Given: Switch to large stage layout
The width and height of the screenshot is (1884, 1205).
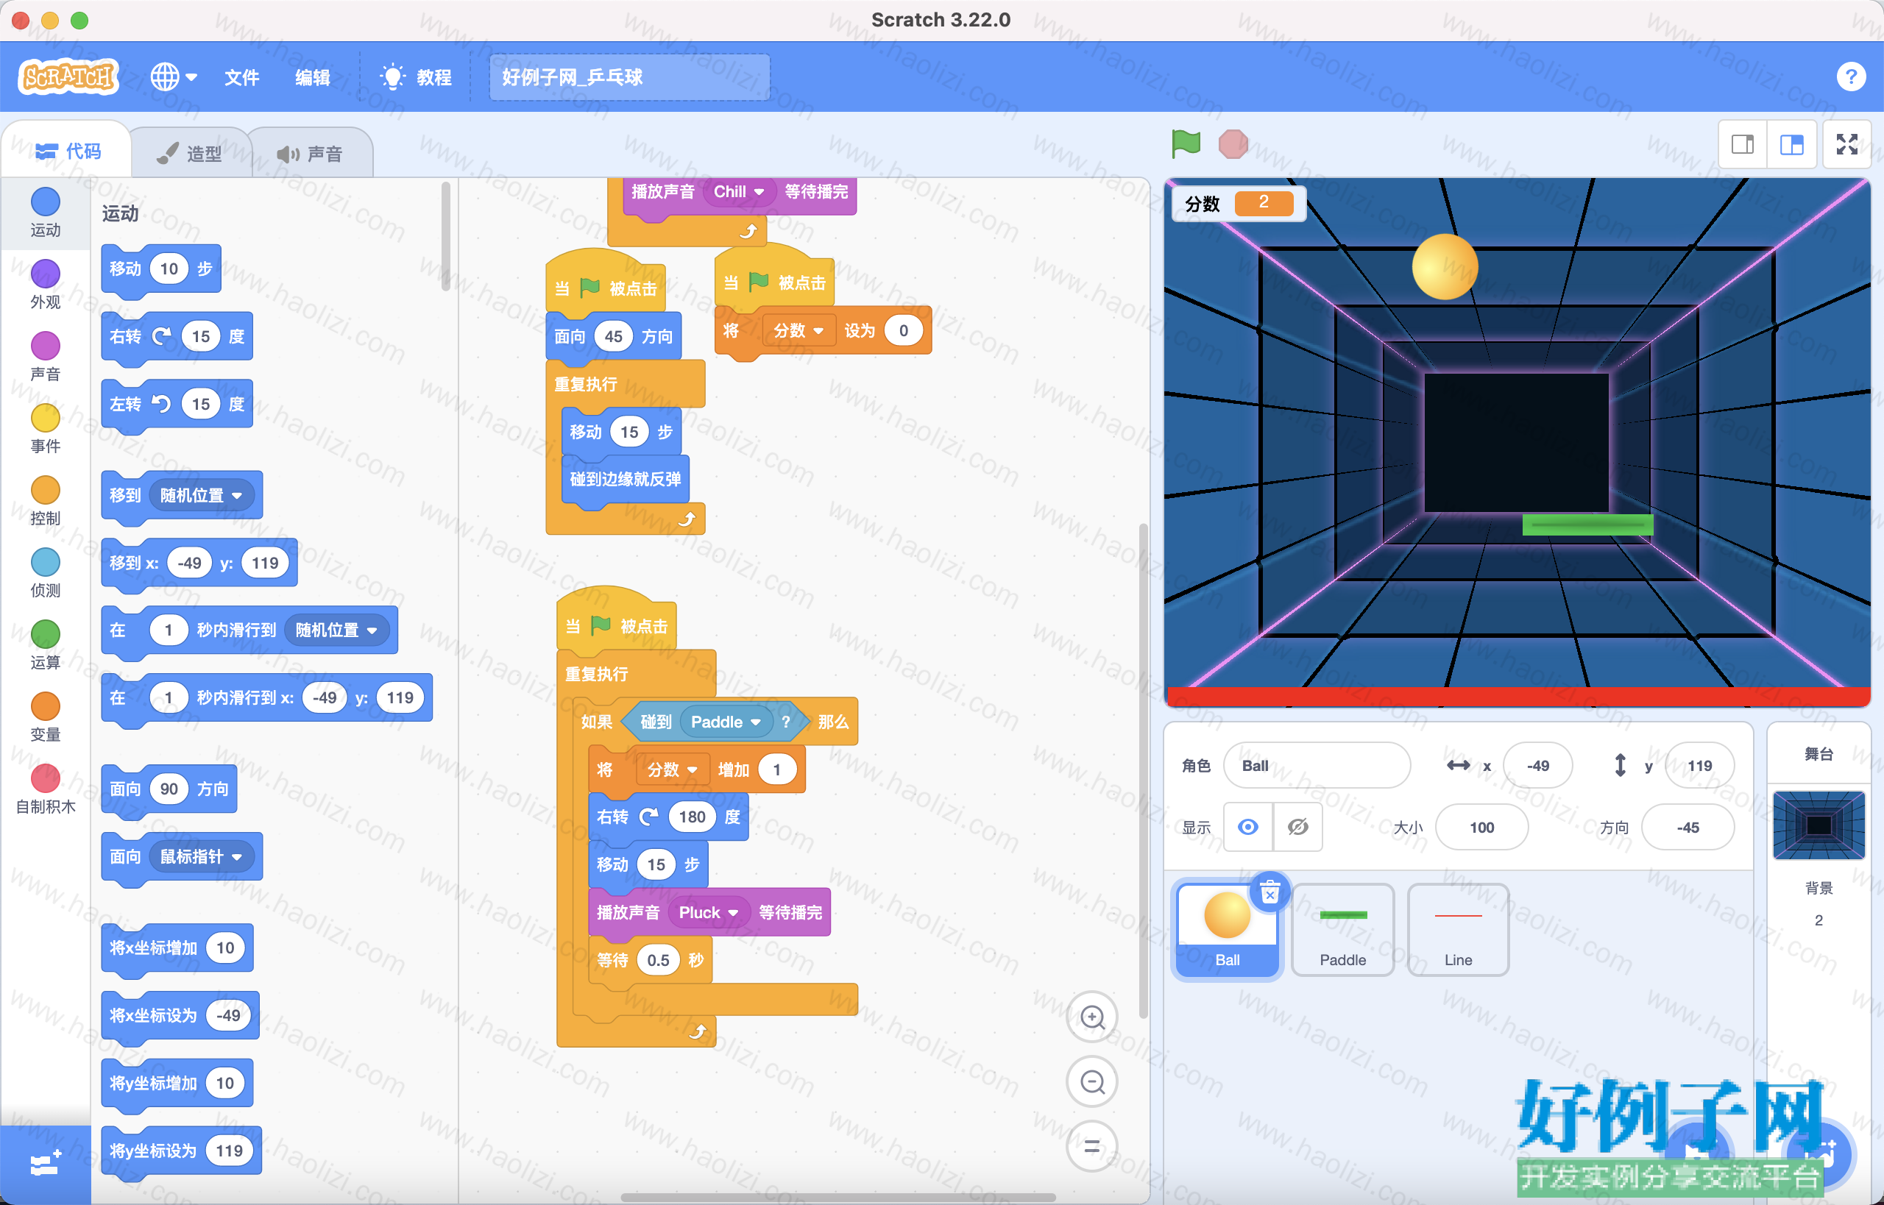Looking at the screenshot, I should (1791, 144).
